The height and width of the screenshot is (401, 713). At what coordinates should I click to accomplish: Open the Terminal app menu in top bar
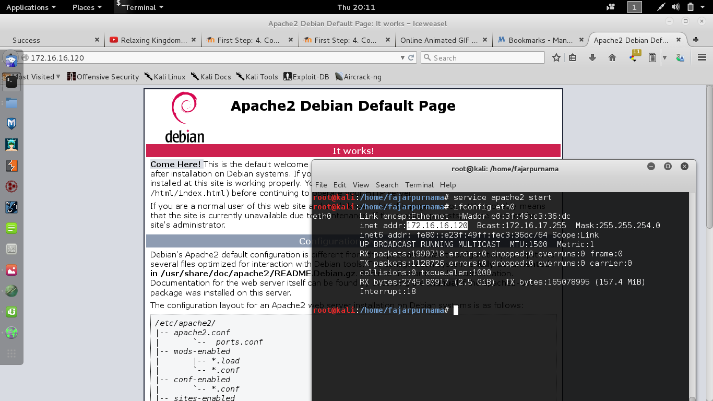140,7
